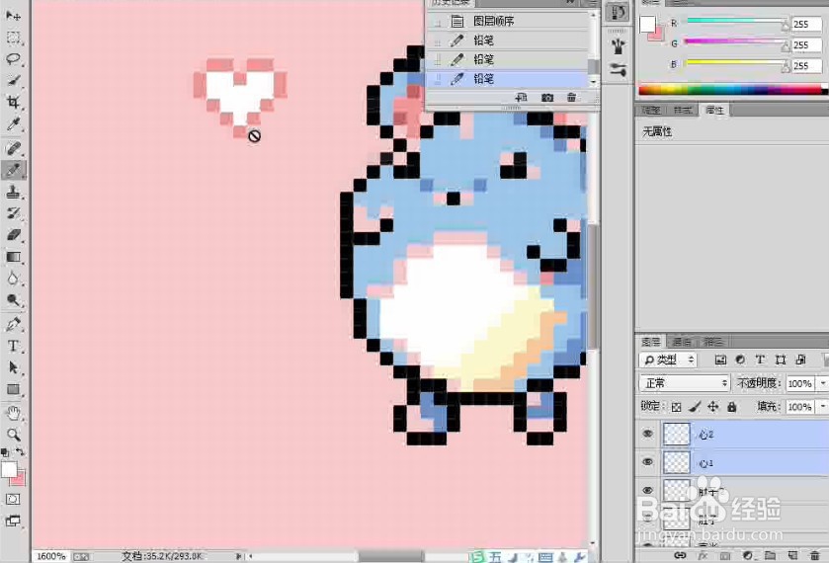Toggle lock transparent pixels

[676, 407]
